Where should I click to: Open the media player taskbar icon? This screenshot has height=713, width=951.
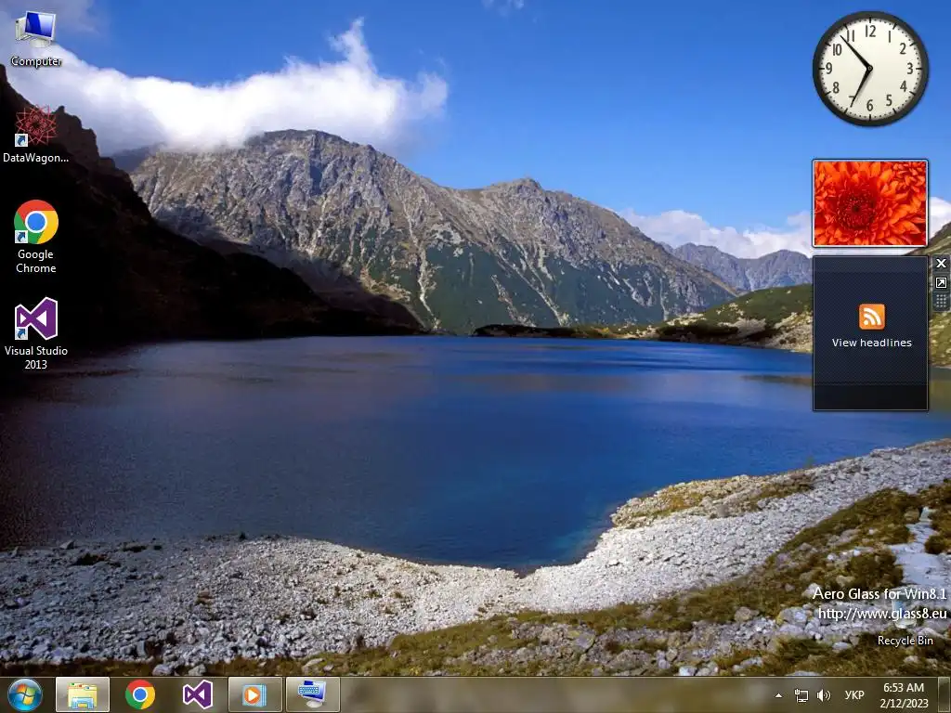coord(254,694)
